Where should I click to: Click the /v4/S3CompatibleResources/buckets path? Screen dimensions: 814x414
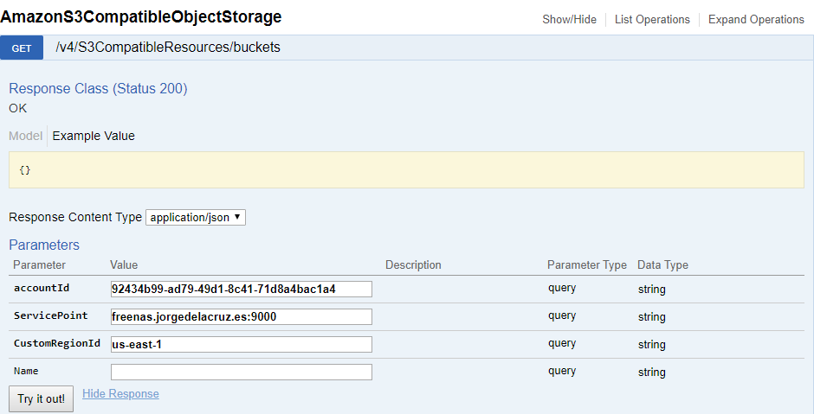(168, 48)
